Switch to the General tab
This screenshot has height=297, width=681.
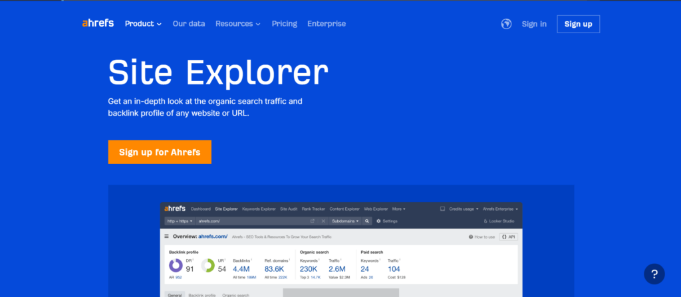pyautogui.click(x=175, y=295)
